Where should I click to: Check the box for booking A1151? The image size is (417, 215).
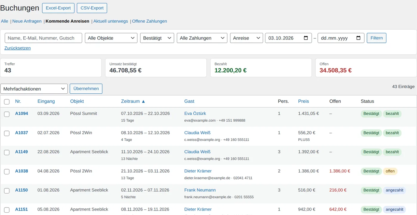7,210
